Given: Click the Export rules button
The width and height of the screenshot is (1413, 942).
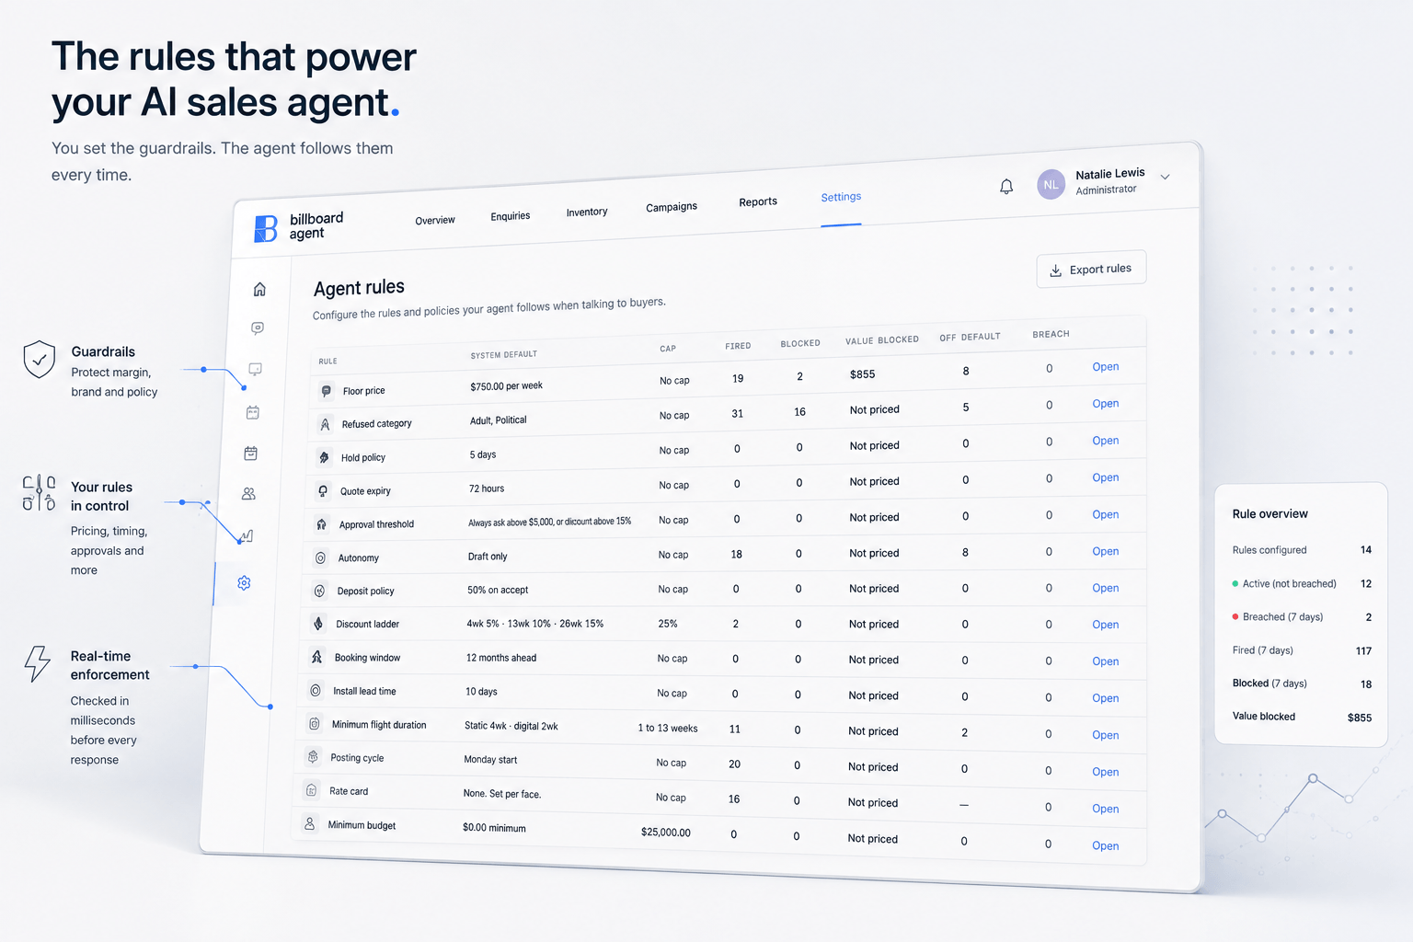Looking at the screenshot, I should (1091, 270).
